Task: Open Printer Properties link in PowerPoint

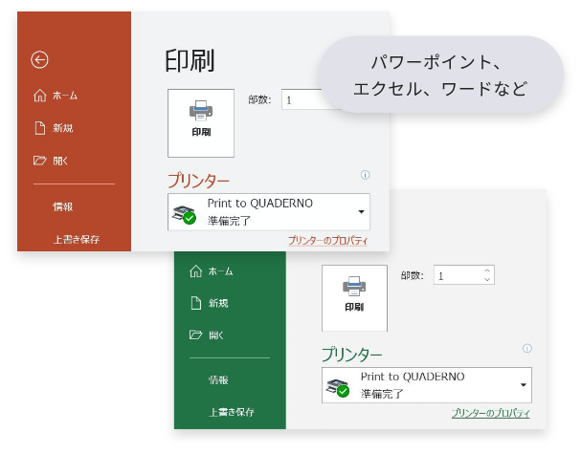Action: [327, 241]
